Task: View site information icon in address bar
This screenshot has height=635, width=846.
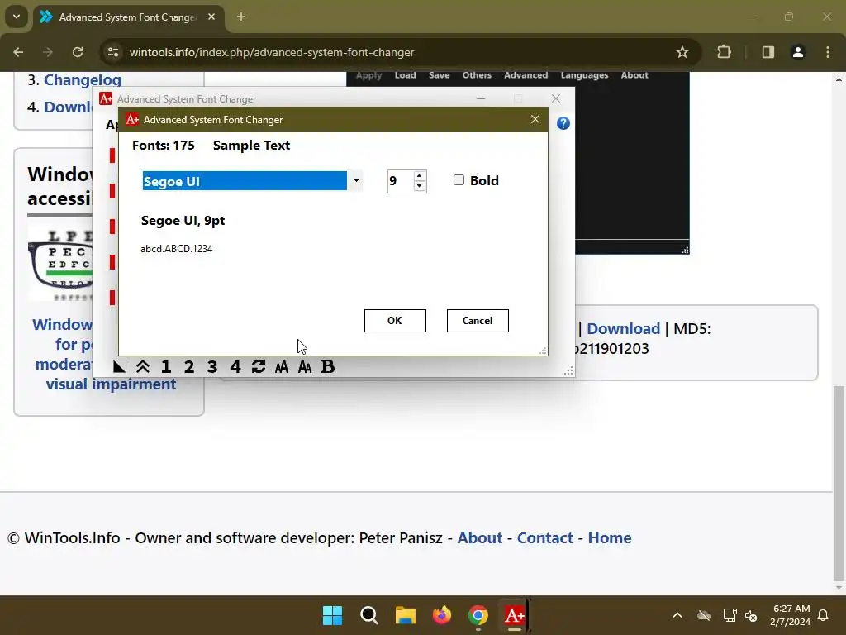Action: coord(113,52)
